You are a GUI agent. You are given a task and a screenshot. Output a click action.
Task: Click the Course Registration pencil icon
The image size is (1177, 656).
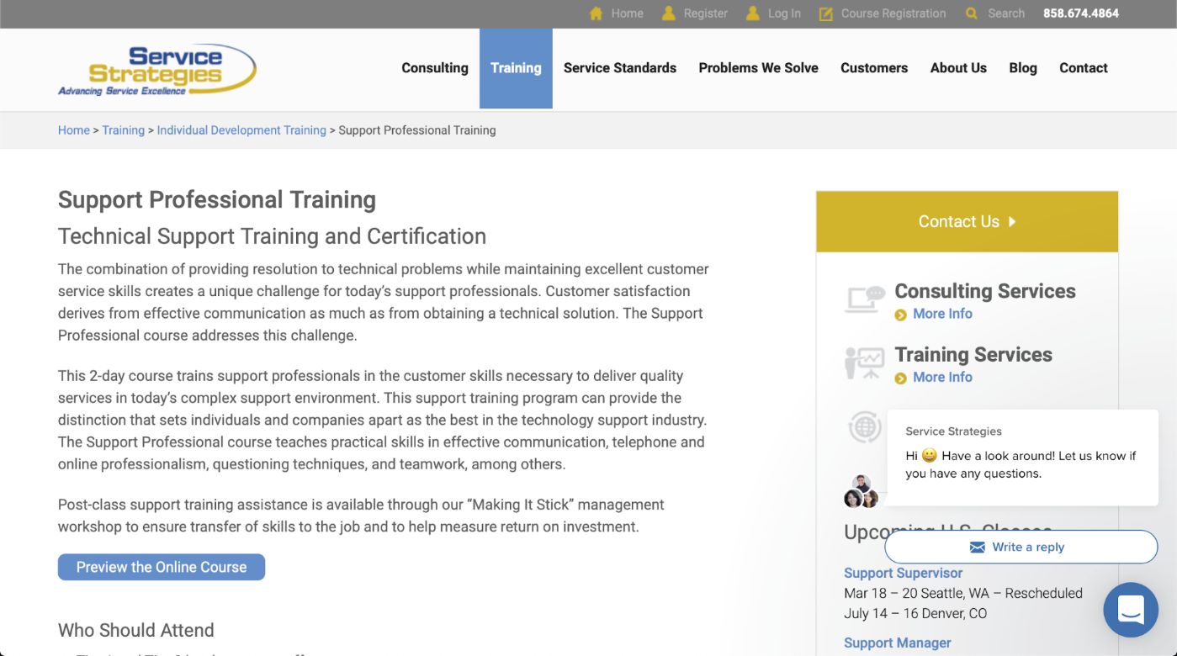[x=826, y=13]
